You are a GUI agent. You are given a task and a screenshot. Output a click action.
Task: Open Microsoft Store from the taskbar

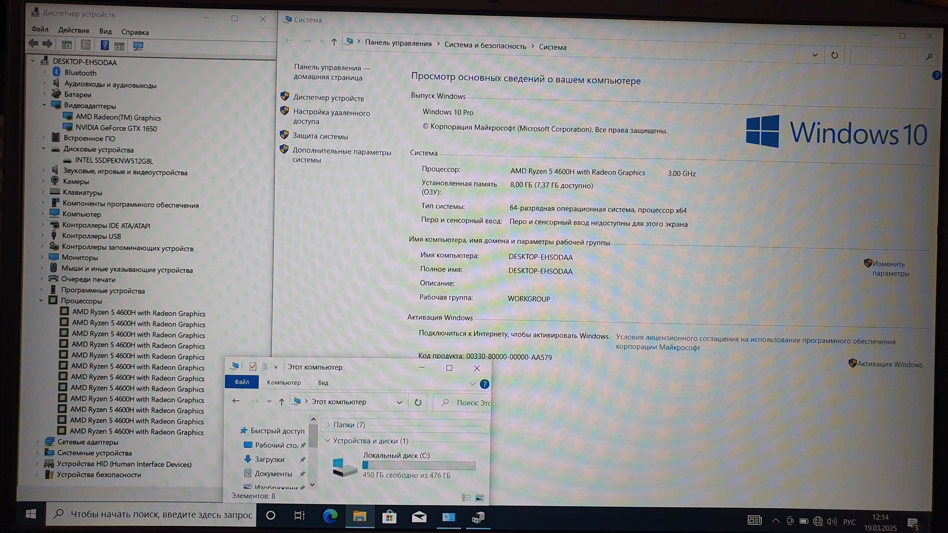click(x=389, y=516)
